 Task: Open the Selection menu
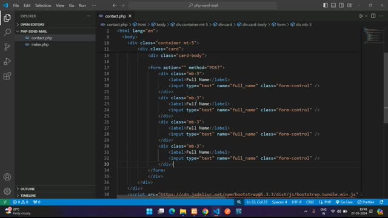point(43,5)
